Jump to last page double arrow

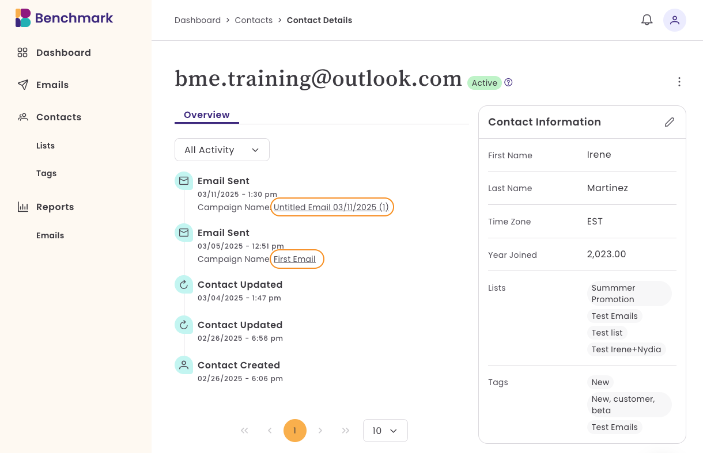point(346,431)
